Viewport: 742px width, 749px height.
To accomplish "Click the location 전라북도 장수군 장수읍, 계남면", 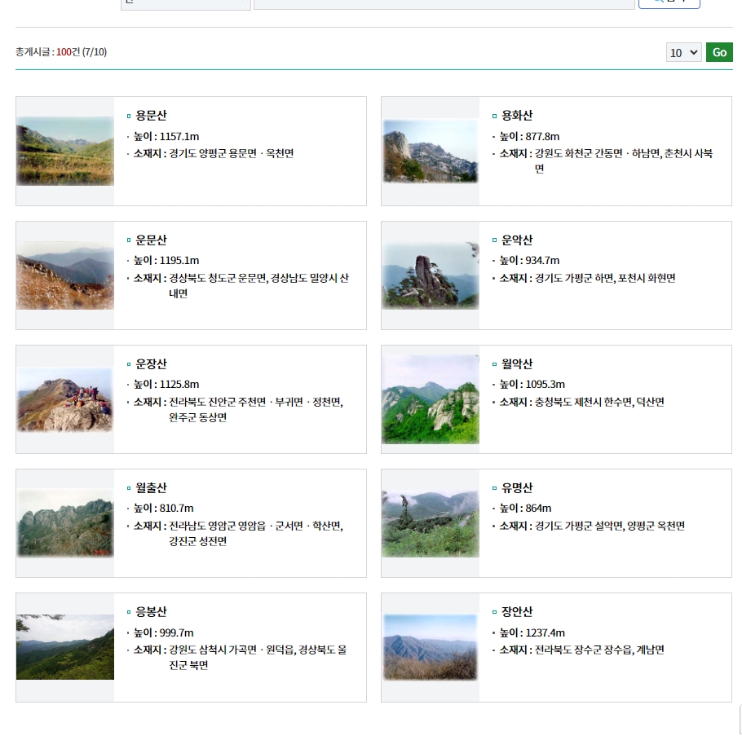I will coord(599,650).
